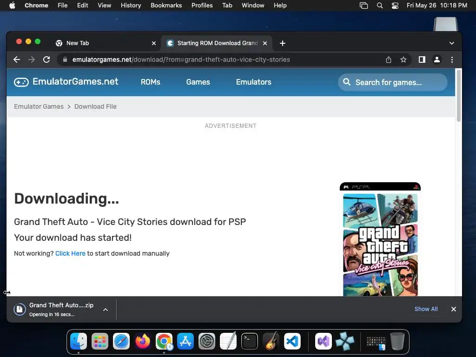The width and height of the screenshot is (476, 357).
Task: Show All downloads
Action: 426,309
